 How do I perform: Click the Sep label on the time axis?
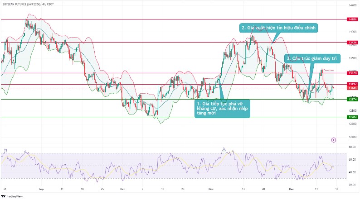[41, 188]
